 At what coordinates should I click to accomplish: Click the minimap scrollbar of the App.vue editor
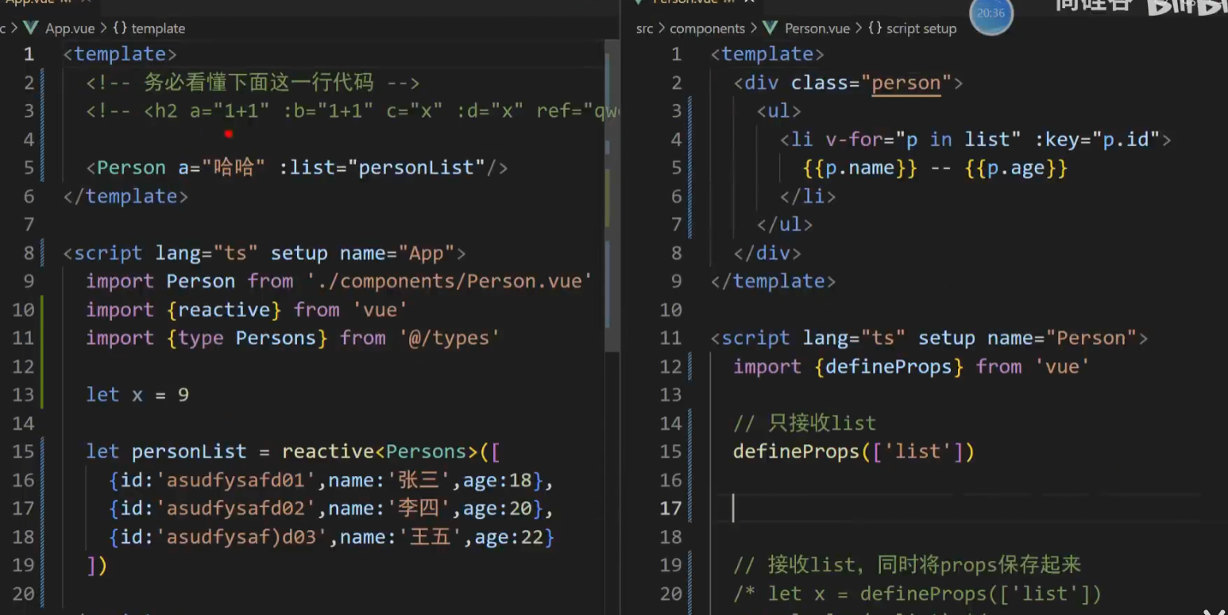(x=611, y=196)
